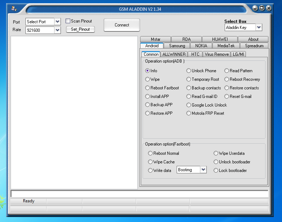Select Backup APP radio button

pyautogui.click(x=148, y=105)
